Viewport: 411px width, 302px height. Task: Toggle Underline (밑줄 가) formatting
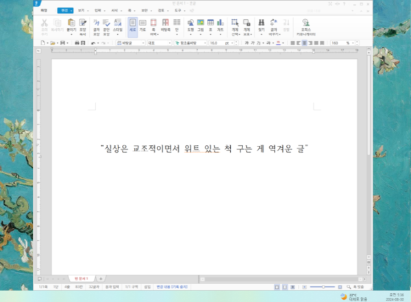(258, 42)
